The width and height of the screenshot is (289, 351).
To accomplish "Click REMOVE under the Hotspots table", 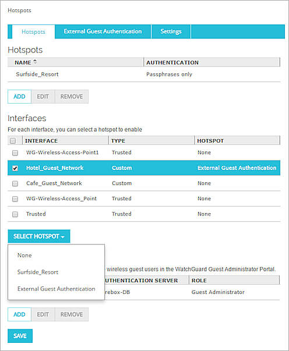I will 72,97.
